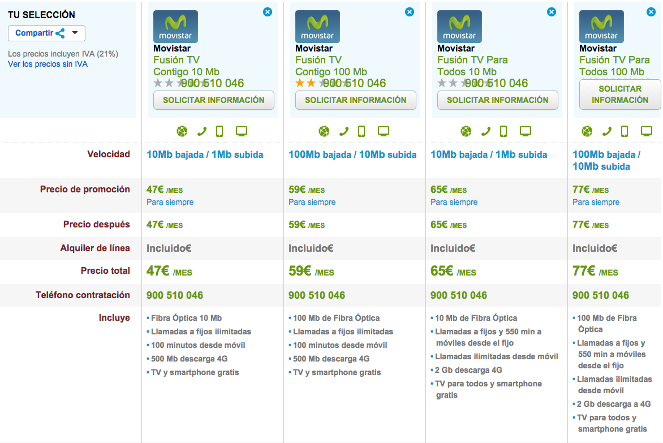Click 'Fibra Óptica 10 Mb' feature item
The width and height of the screenshot is (663, 443).
click(x=187, y=318)
